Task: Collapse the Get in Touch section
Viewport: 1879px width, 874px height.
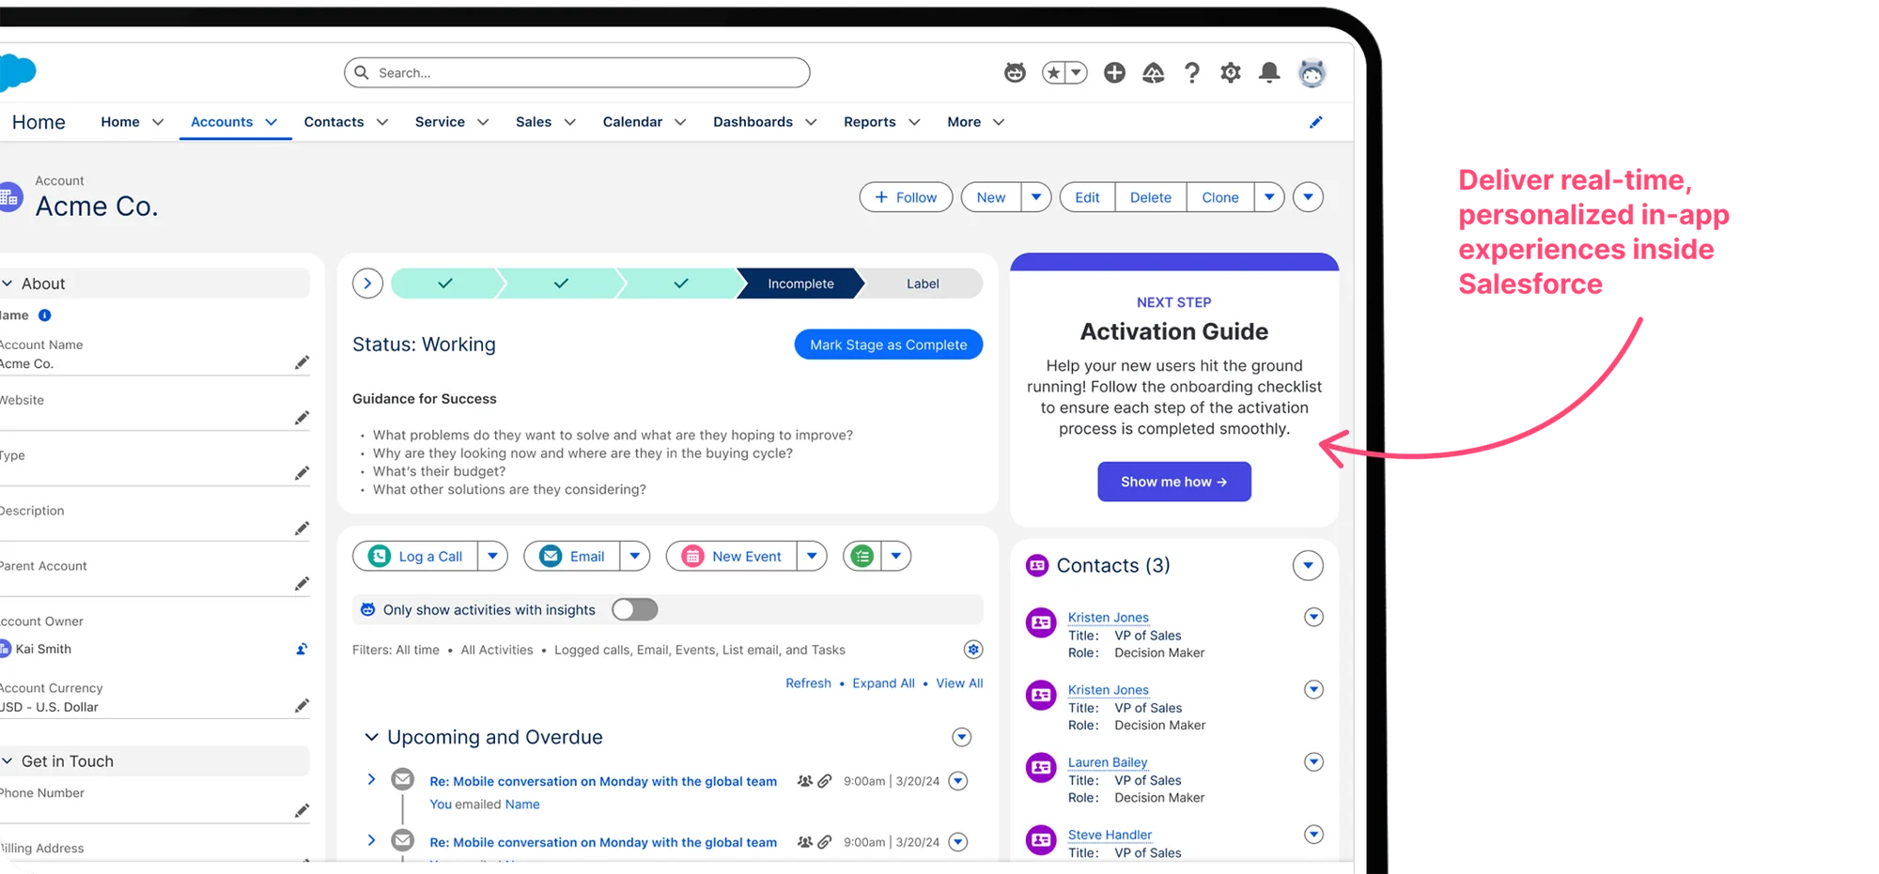Action: coord(8,761)
